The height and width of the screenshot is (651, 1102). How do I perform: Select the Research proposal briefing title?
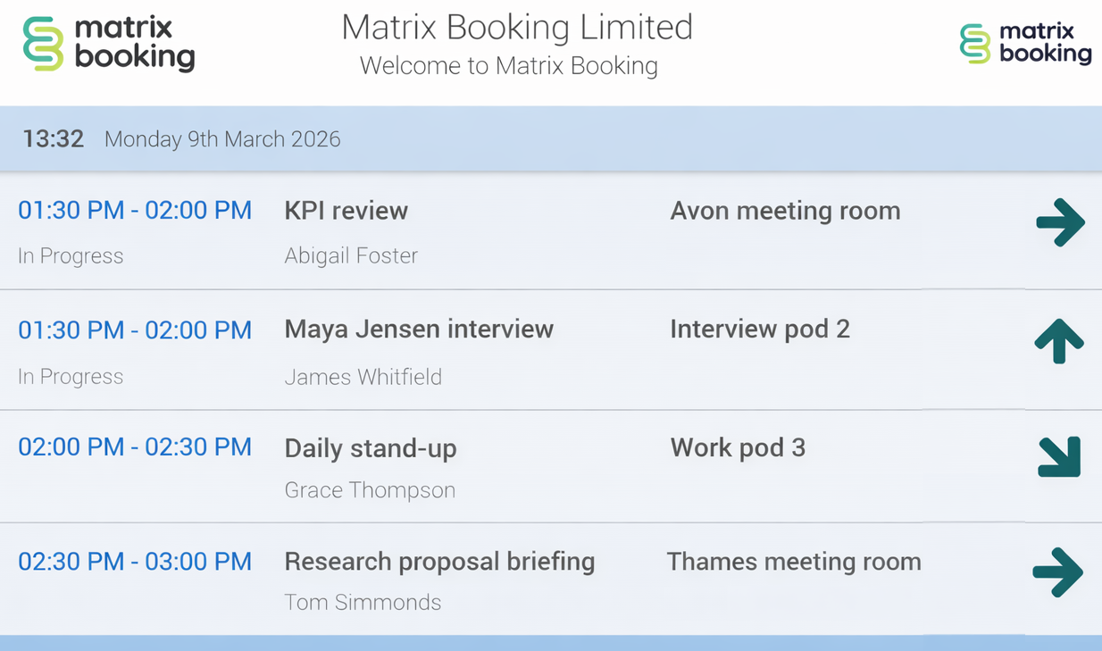[439, 562]
